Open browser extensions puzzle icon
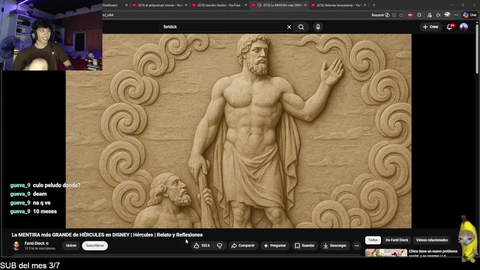This screenshot has width=480, height=270. coord(419,15)
